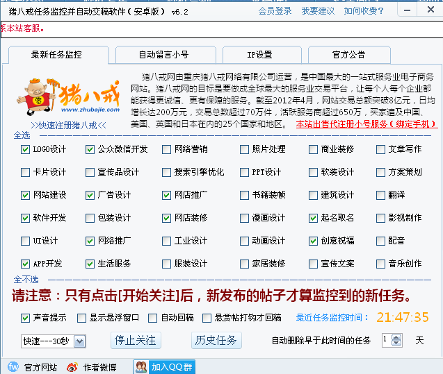Click the 会员登录 link

(x=275, y=11)
